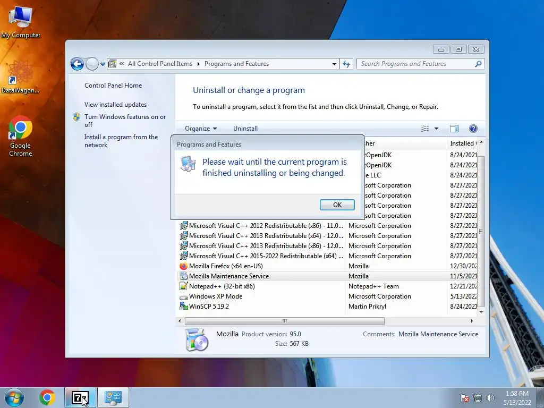Click the Notepad++ Team publisher cell
Screen dimensions: 544x408
tap(373, 286)
